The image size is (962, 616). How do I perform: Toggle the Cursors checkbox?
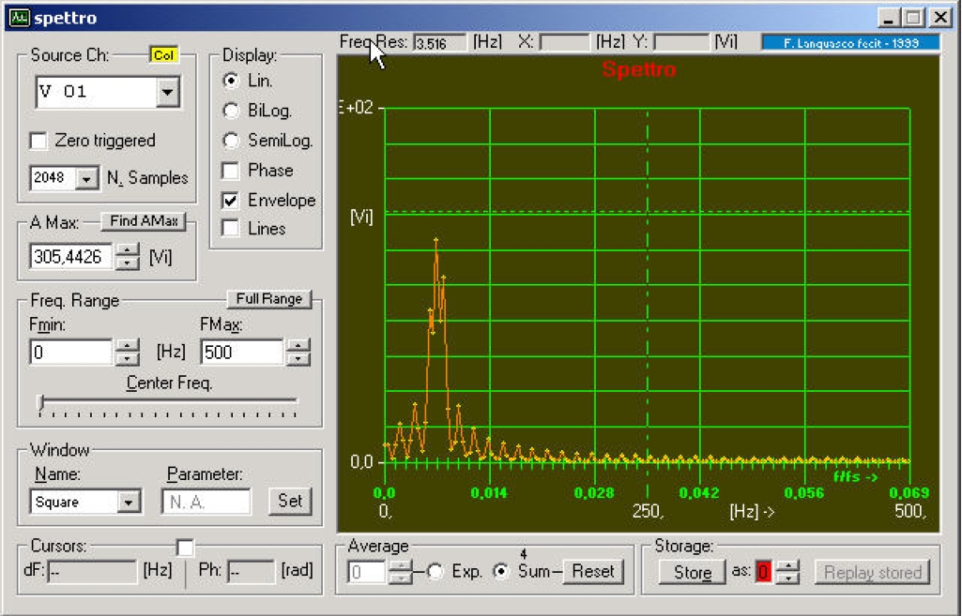click(185, 548)
